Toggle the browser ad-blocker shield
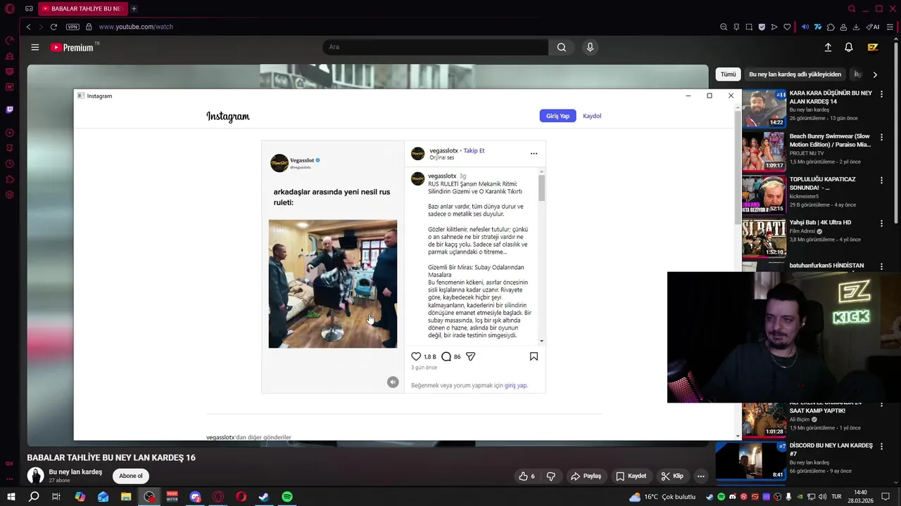 point(762,27)
